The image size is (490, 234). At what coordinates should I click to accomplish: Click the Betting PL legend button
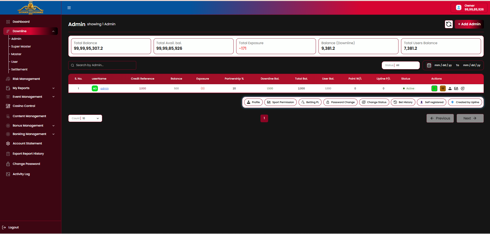tap(310, 102)
